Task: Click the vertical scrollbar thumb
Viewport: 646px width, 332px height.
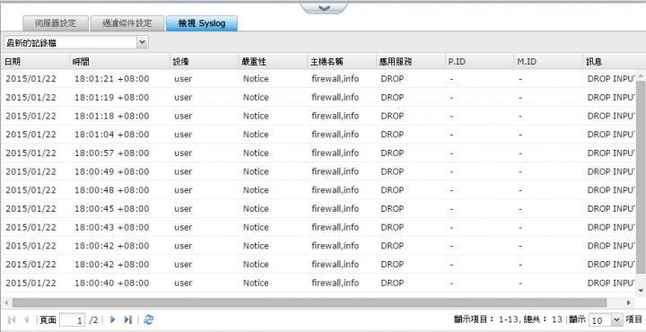Action: 641,177
